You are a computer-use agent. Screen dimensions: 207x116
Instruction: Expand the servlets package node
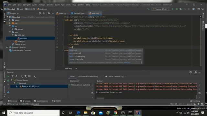tap(13, 29)
